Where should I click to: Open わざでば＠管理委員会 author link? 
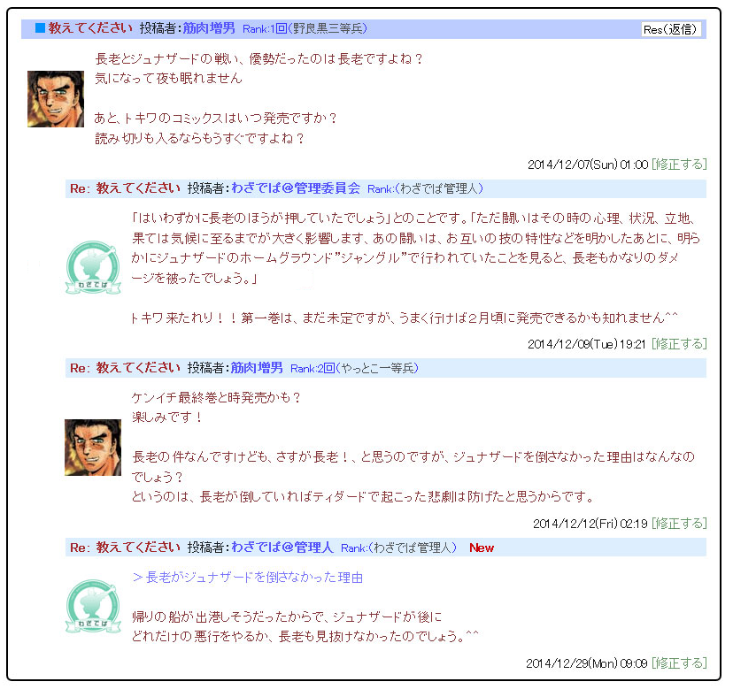tap(296, 188)
